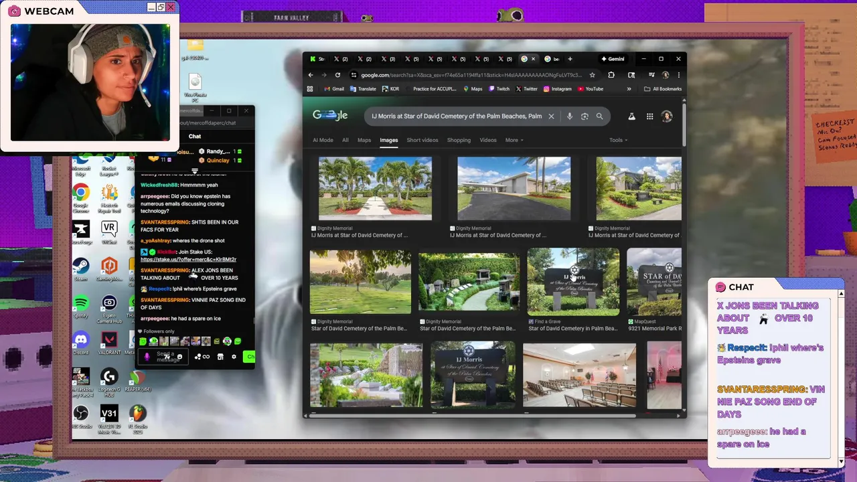Screen dimensions: 857x482
Task: Click Quinclay leaderboard entry in chat
Action: click(220, 160)
